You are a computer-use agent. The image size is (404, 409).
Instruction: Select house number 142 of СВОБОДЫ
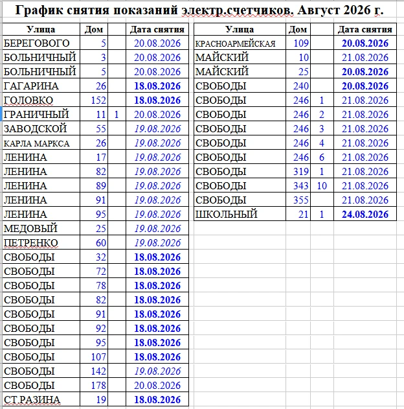pyautogui.click(x=94, y=371)
